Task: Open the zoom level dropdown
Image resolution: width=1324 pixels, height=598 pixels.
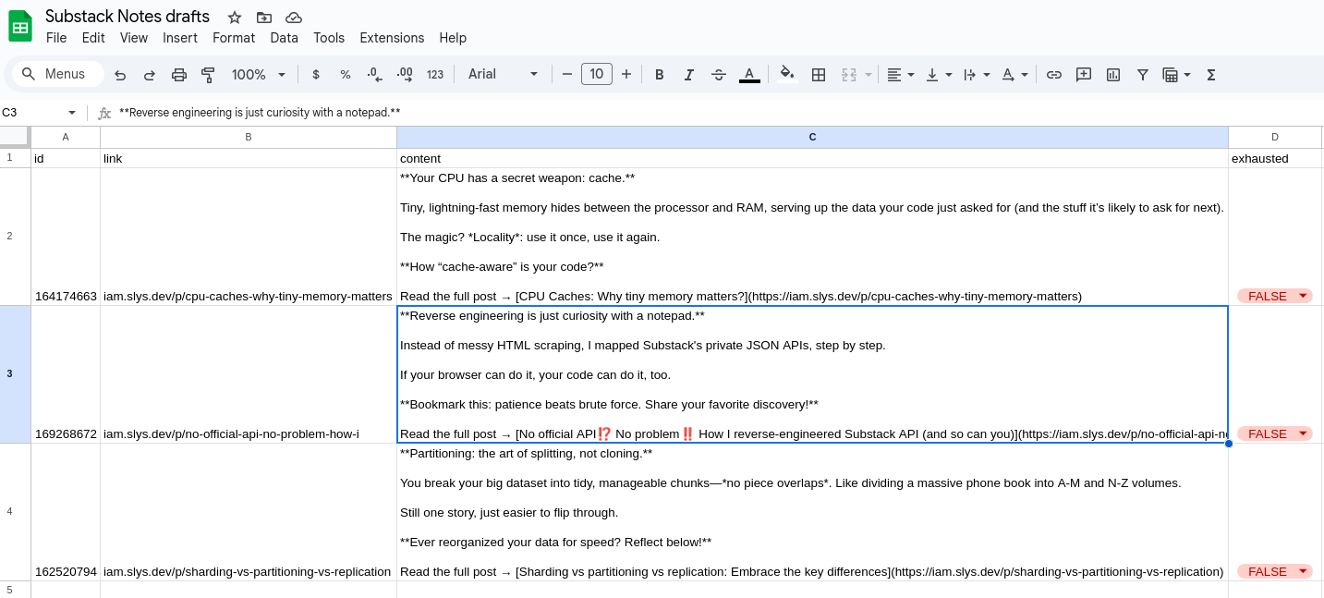Action: tap(259, 75)
